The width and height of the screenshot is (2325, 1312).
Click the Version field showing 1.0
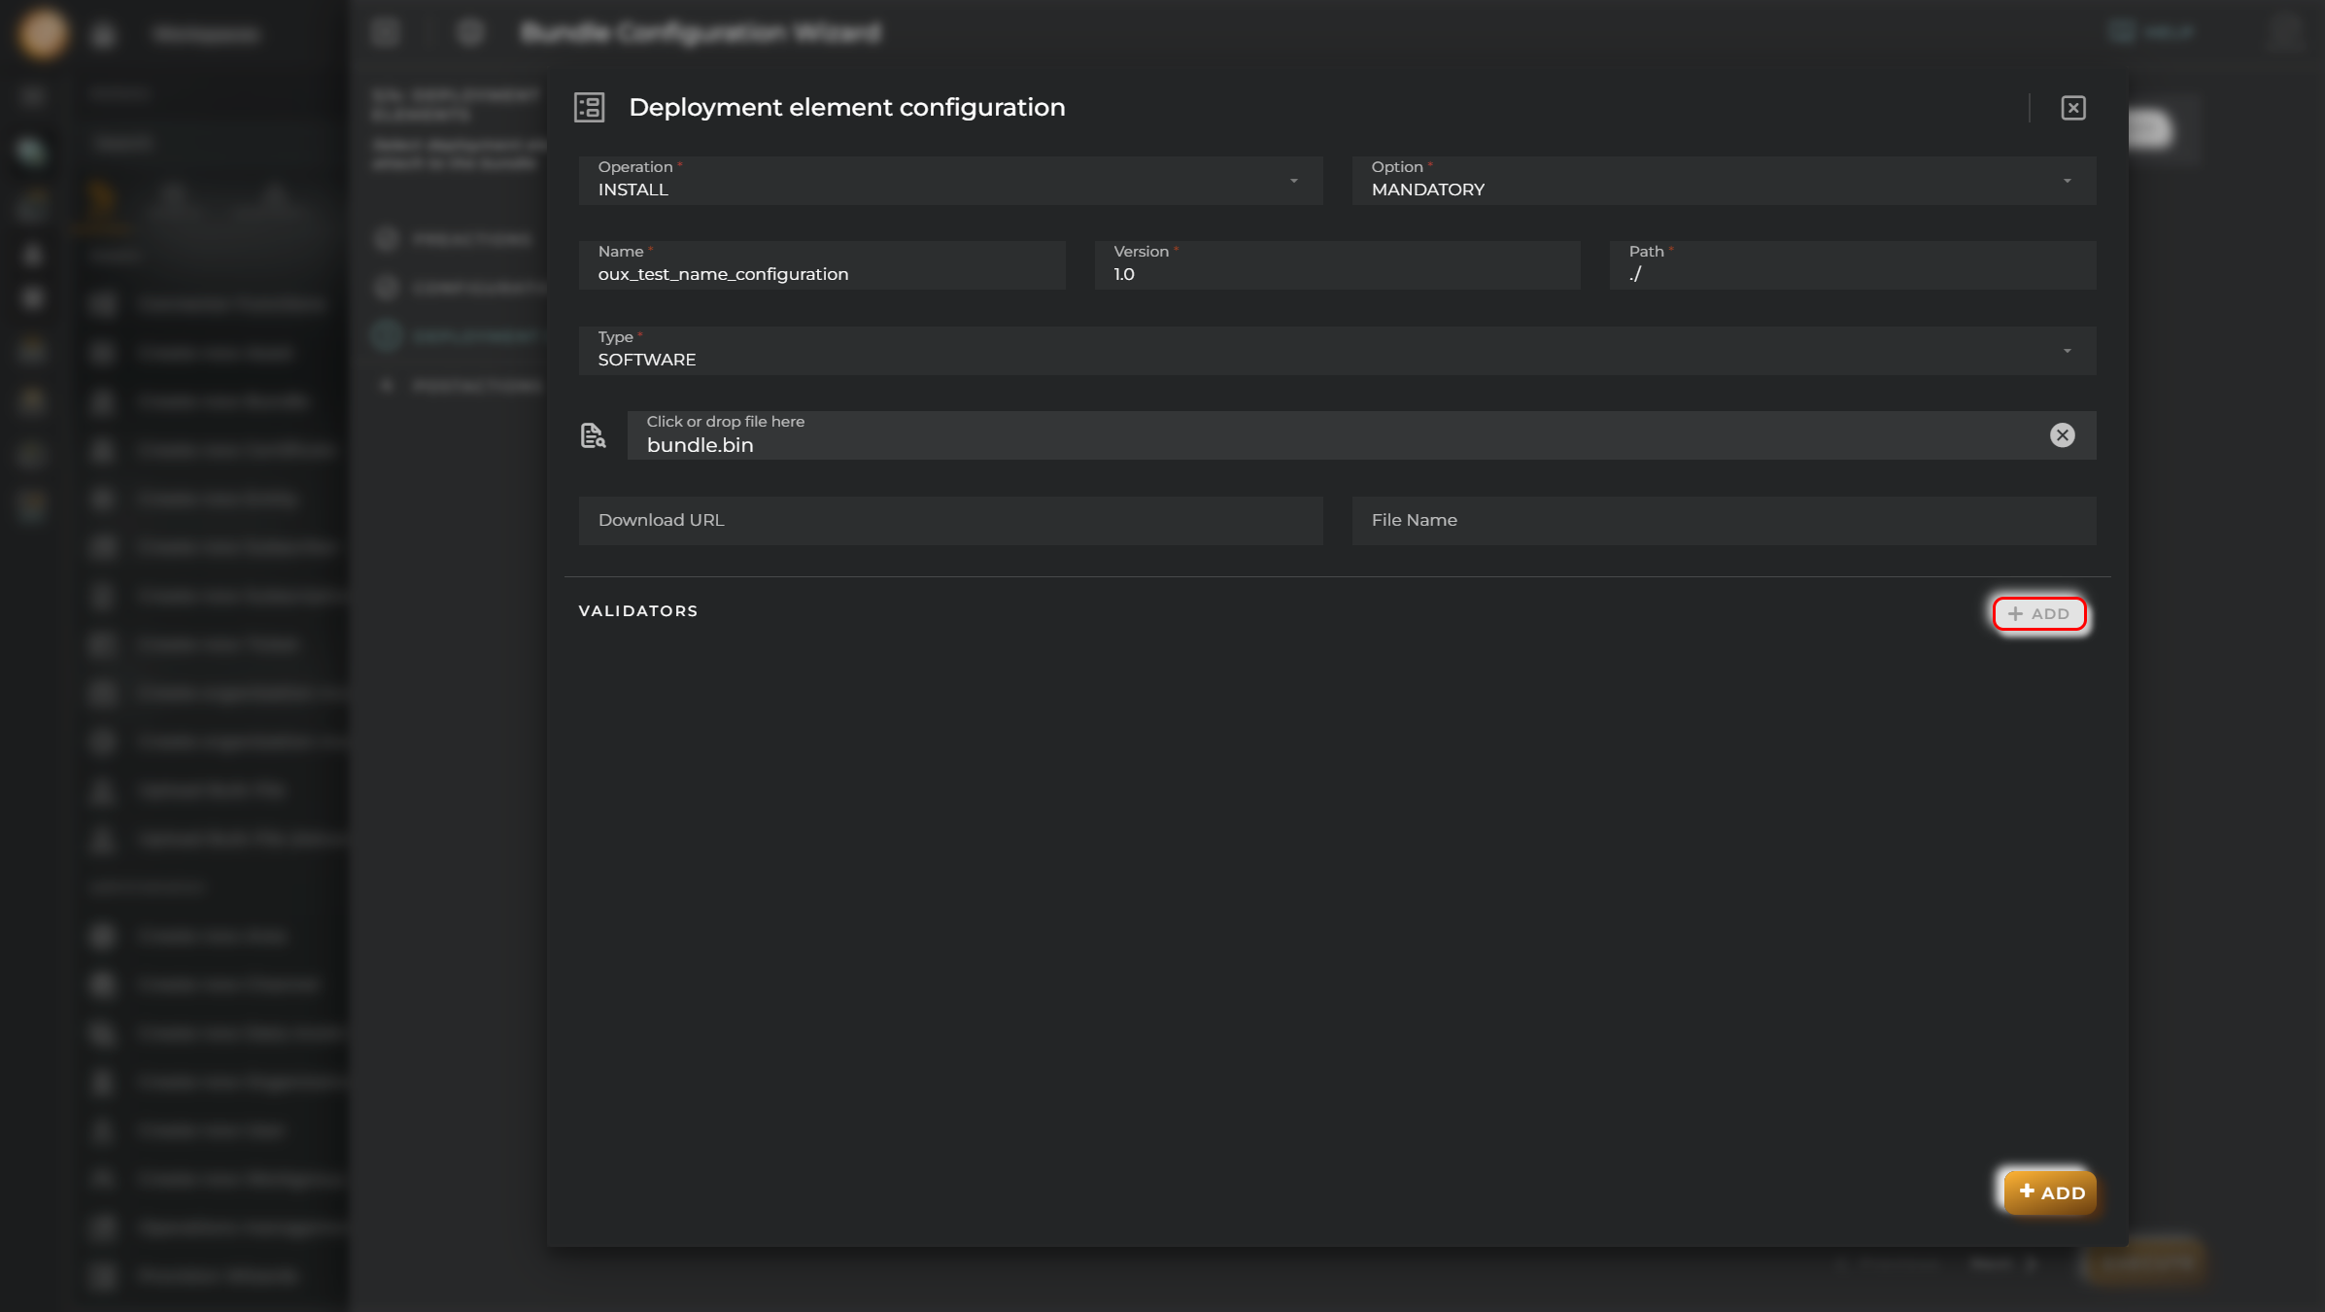click(1338, 273)
